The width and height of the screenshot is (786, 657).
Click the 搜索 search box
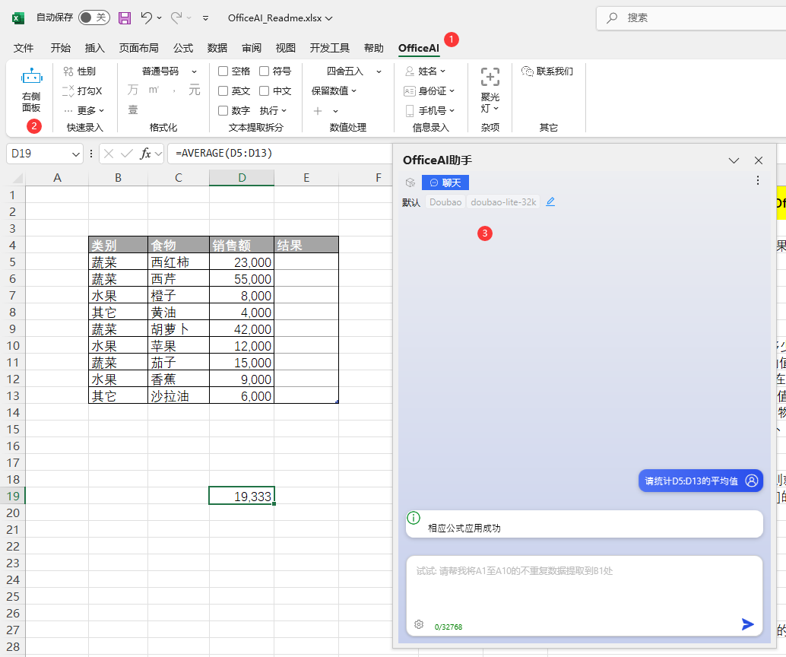(692, 18)
